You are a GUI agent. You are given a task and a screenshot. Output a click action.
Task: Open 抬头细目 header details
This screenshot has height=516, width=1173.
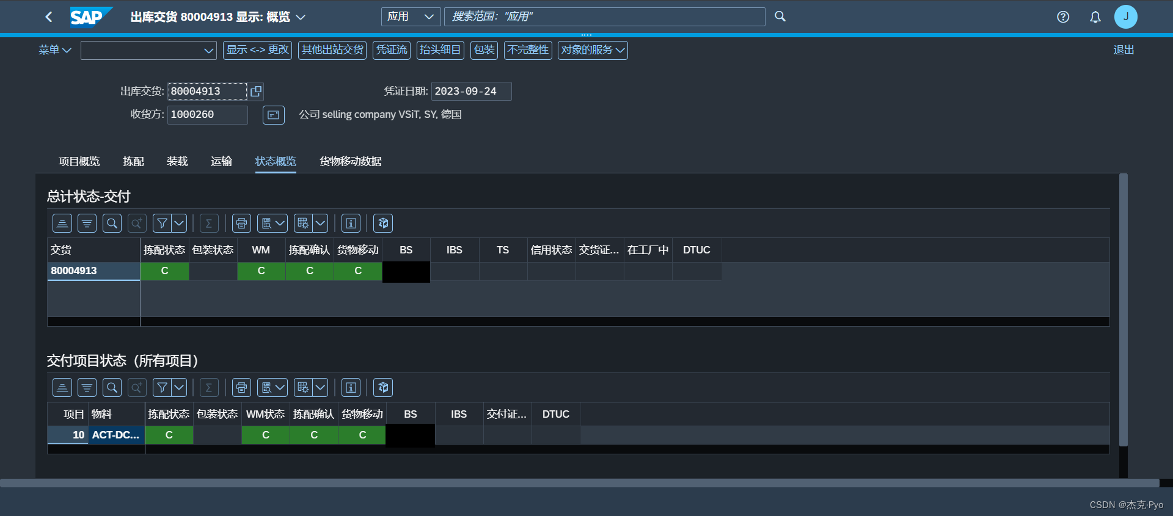440,50
